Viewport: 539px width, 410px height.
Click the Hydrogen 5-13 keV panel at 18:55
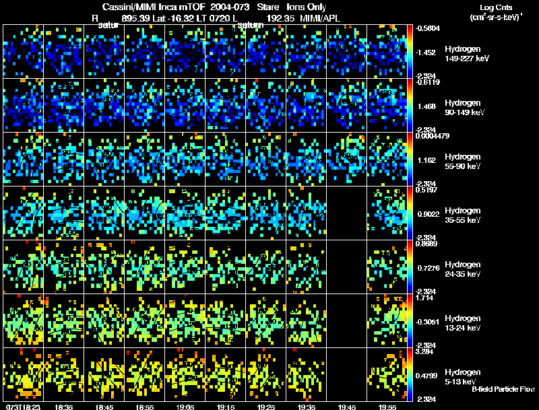click(x=144, y=374)
